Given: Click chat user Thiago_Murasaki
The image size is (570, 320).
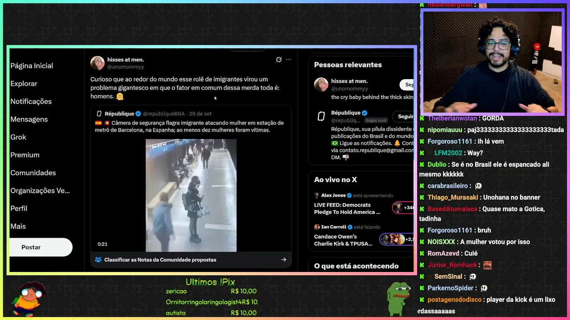Looking at the screenshot, I should (453, 197).
